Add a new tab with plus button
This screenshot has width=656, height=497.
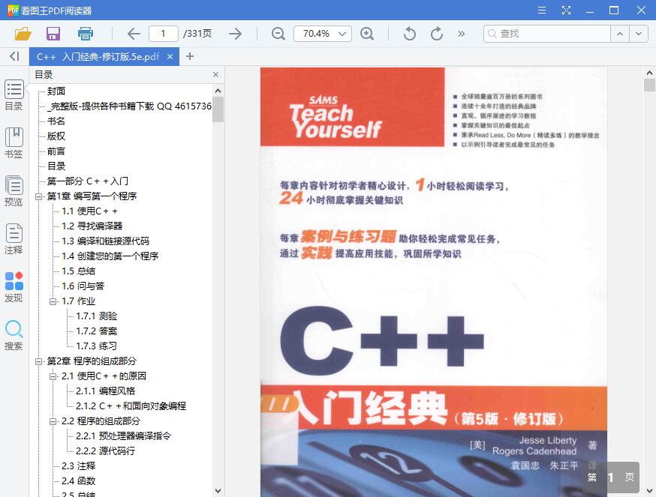(x=190, y=56)
